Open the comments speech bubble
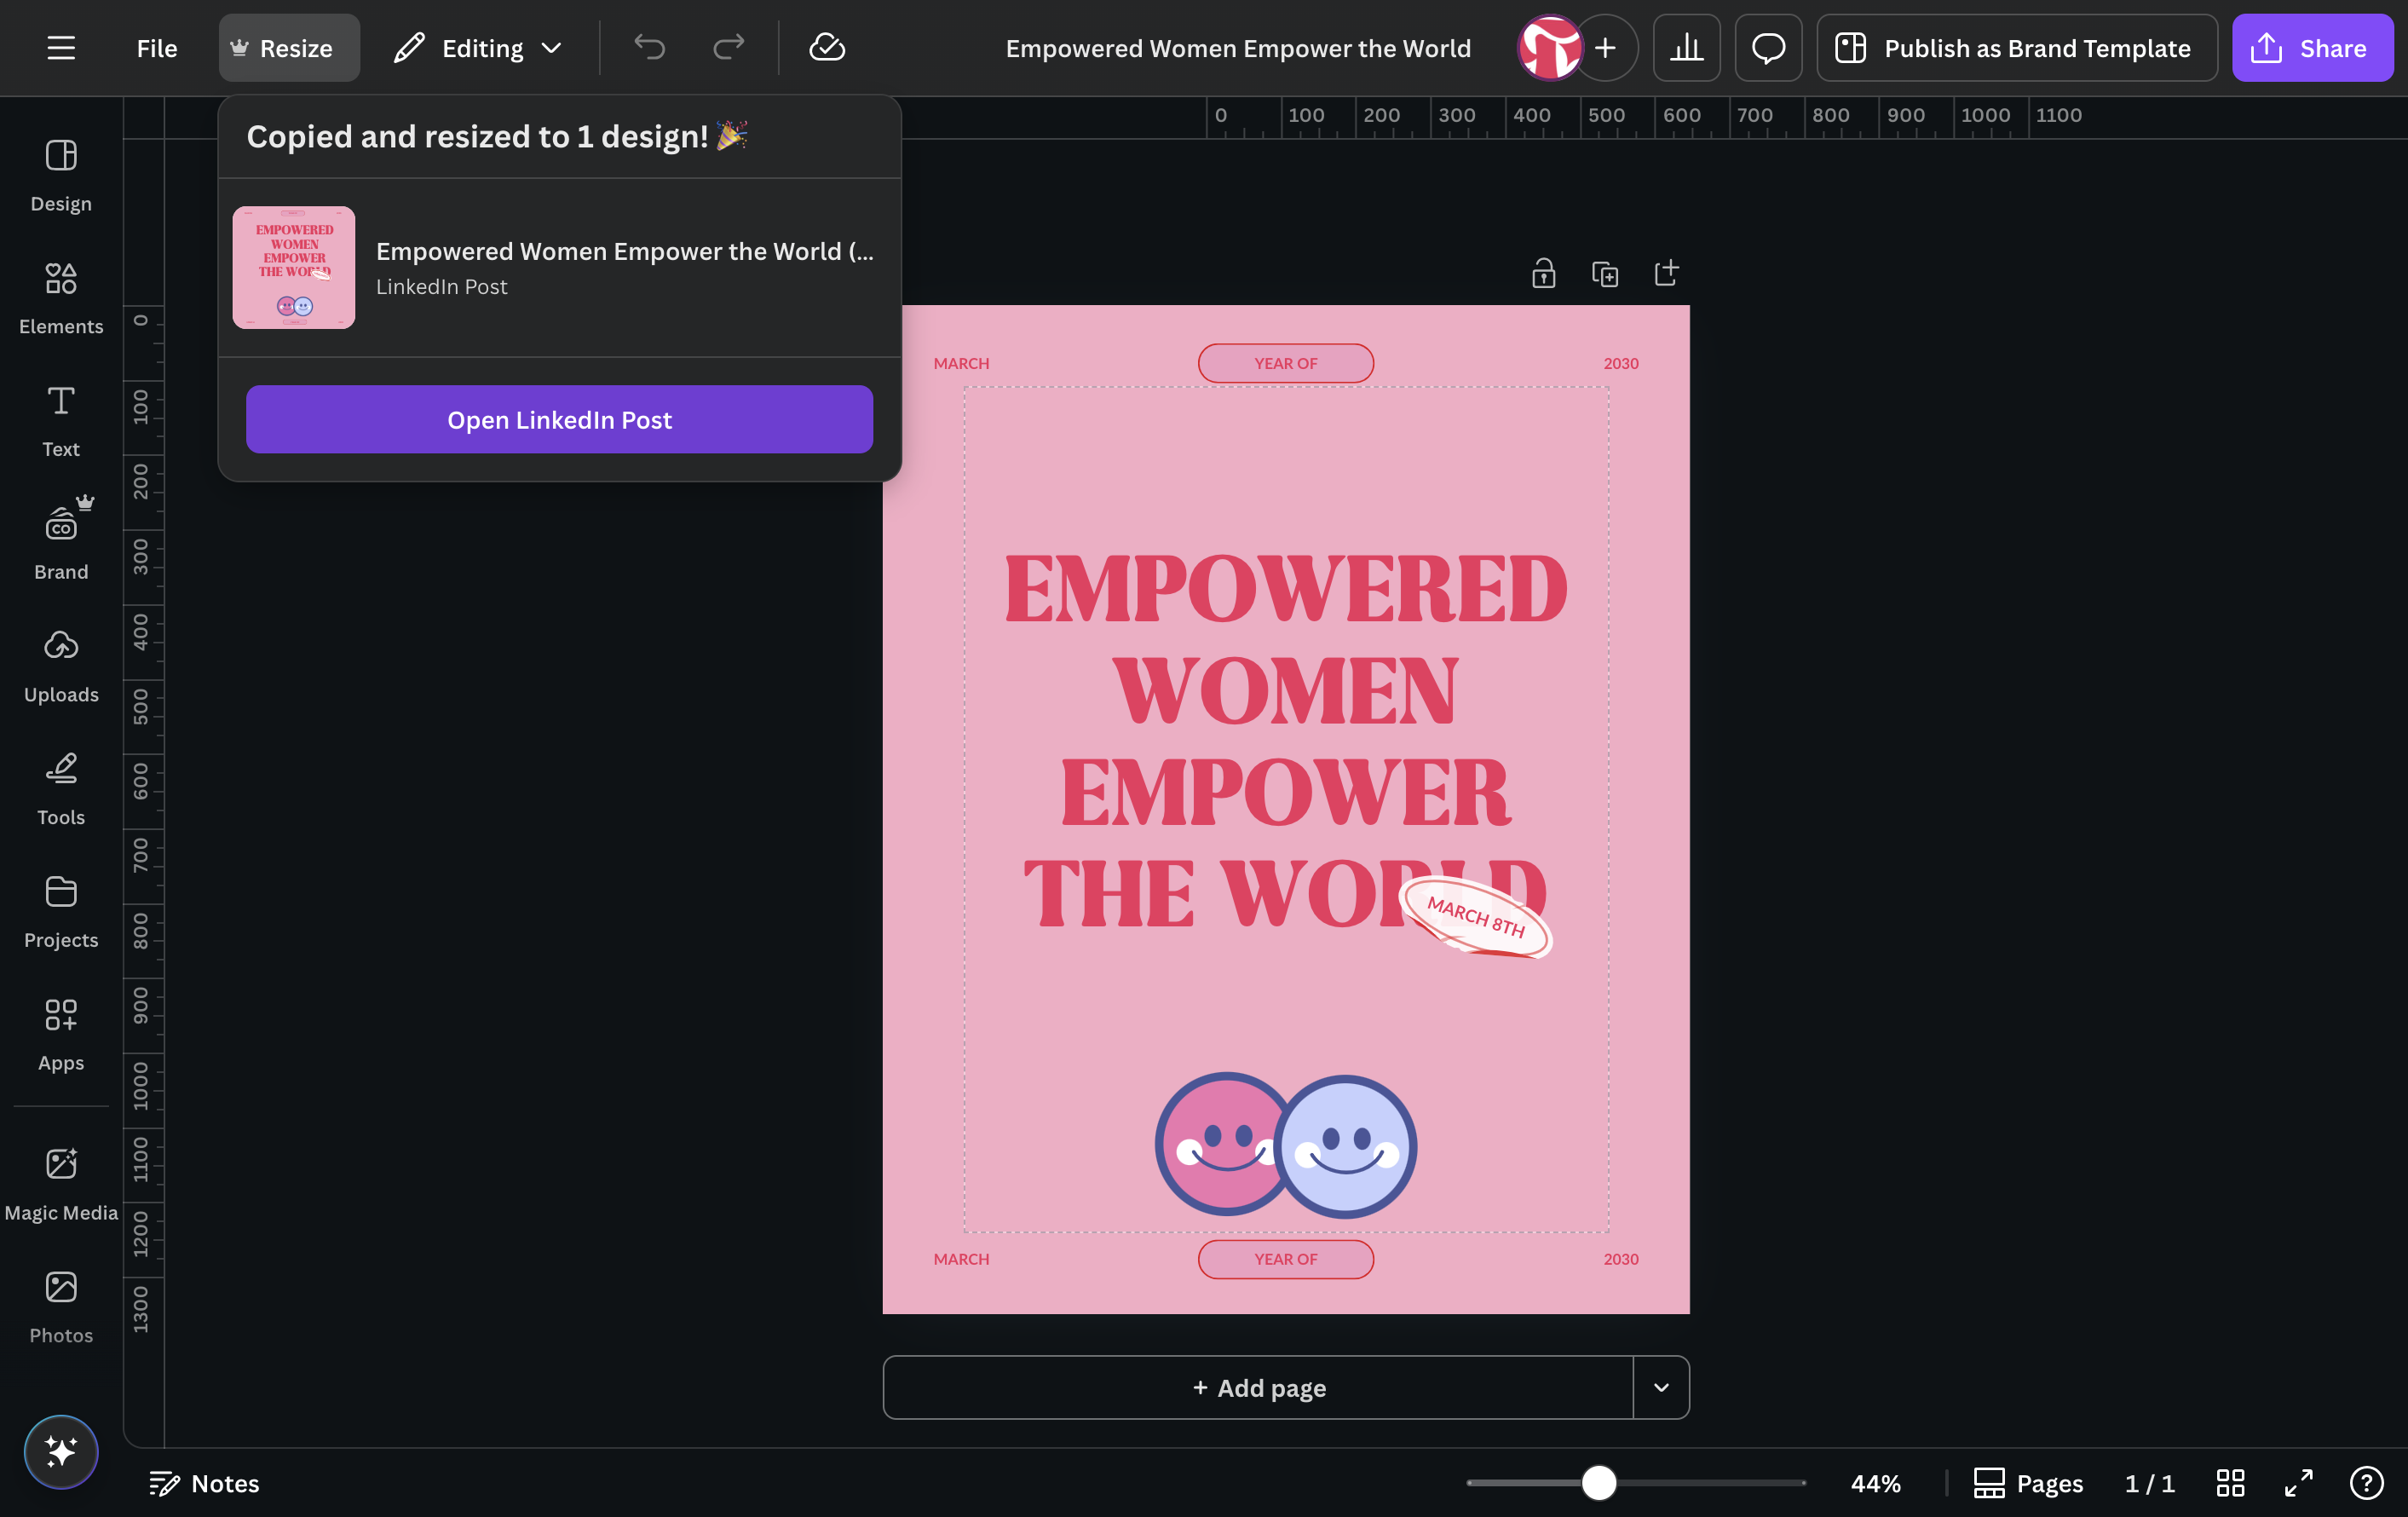The width and height of the screenshot is (2408, 1517). 1768,48
